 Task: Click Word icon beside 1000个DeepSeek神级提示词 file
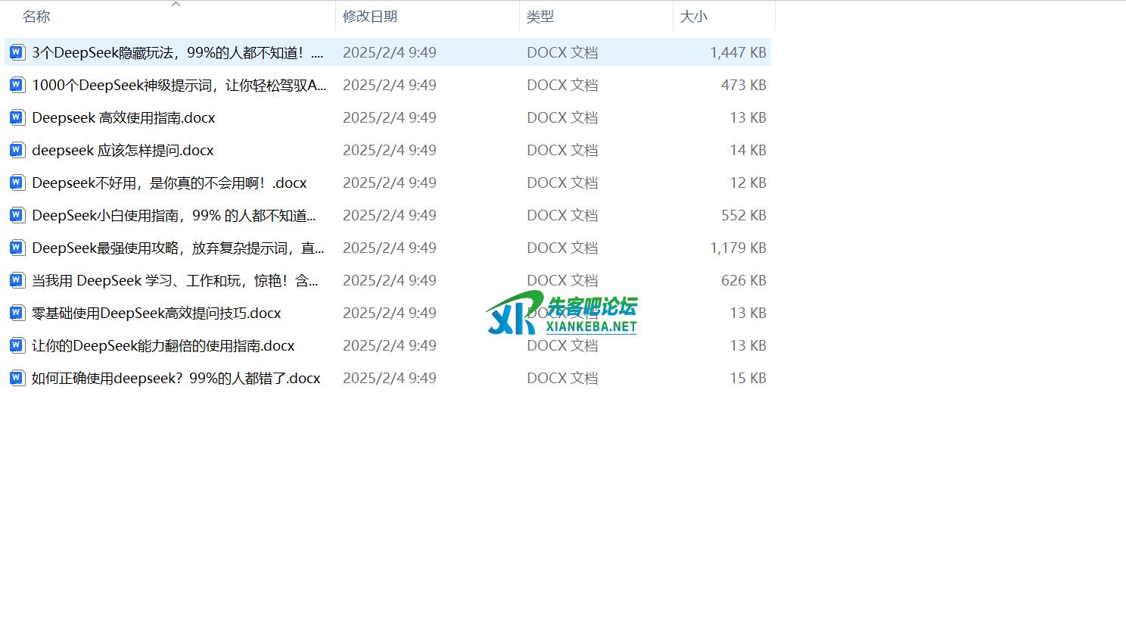click(x=17, y=85)
